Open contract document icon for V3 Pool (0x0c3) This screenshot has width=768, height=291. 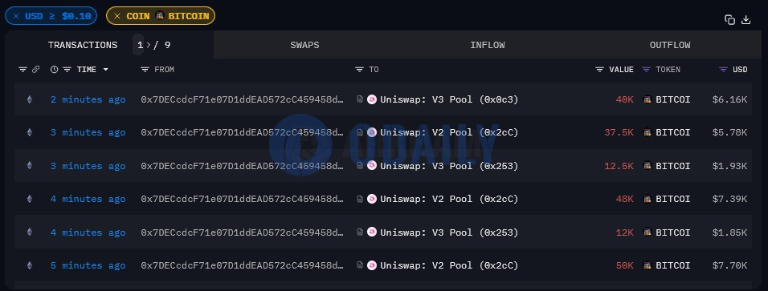(x=360, y=99)
